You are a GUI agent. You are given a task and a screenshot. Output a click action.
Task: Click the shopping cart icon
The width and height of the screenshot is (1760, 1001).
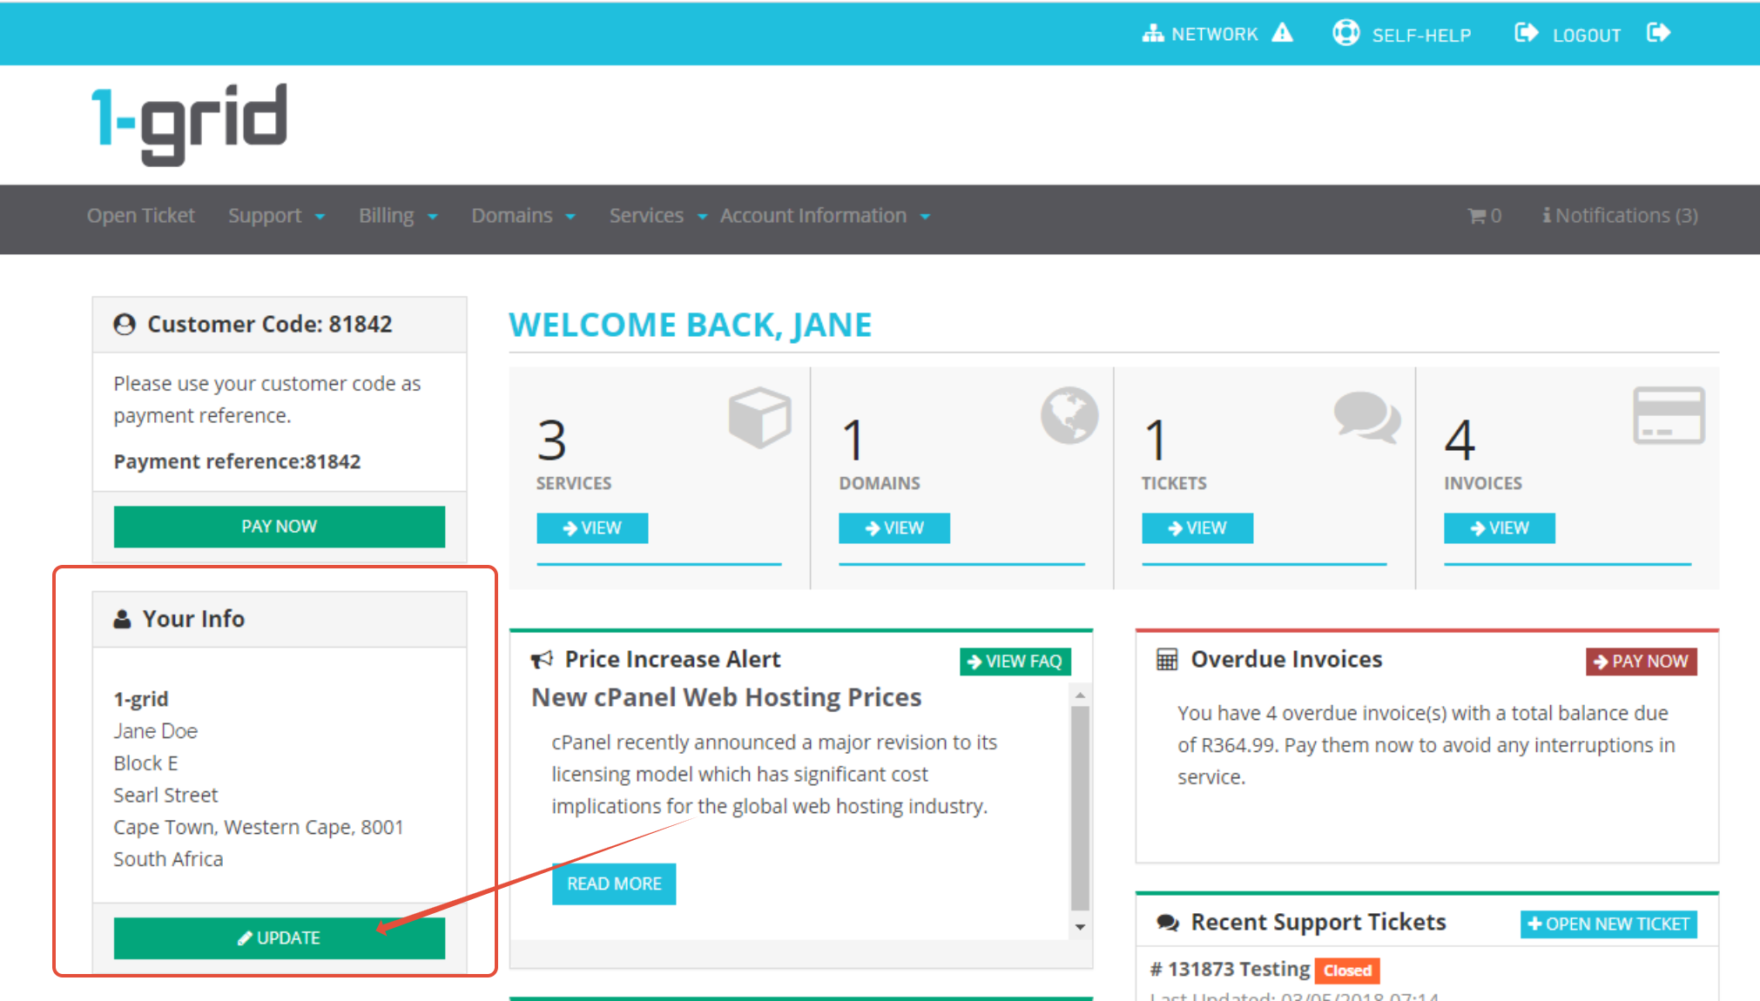(1476, 216)
